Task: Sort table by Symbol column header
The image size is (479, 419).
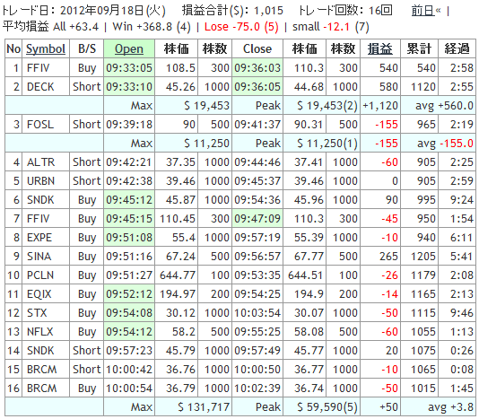Action: click(x=46, y=49)
